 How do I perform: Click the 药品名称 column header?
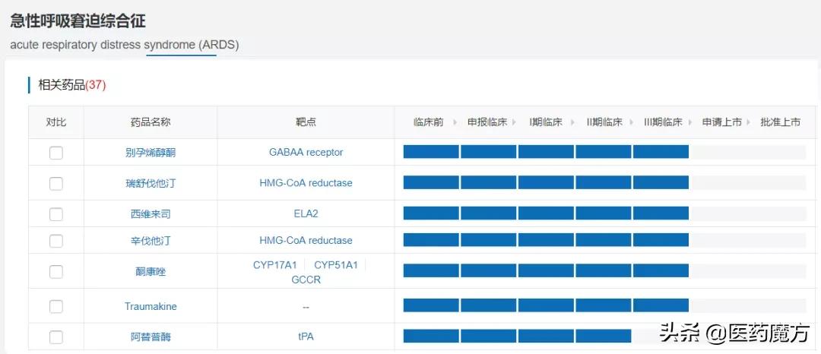(x=151, y=122)
